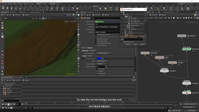The image size is (199, 112).
Task: Select the Box shelf tool
Action: pyautogui.click(x=3, y=9)
